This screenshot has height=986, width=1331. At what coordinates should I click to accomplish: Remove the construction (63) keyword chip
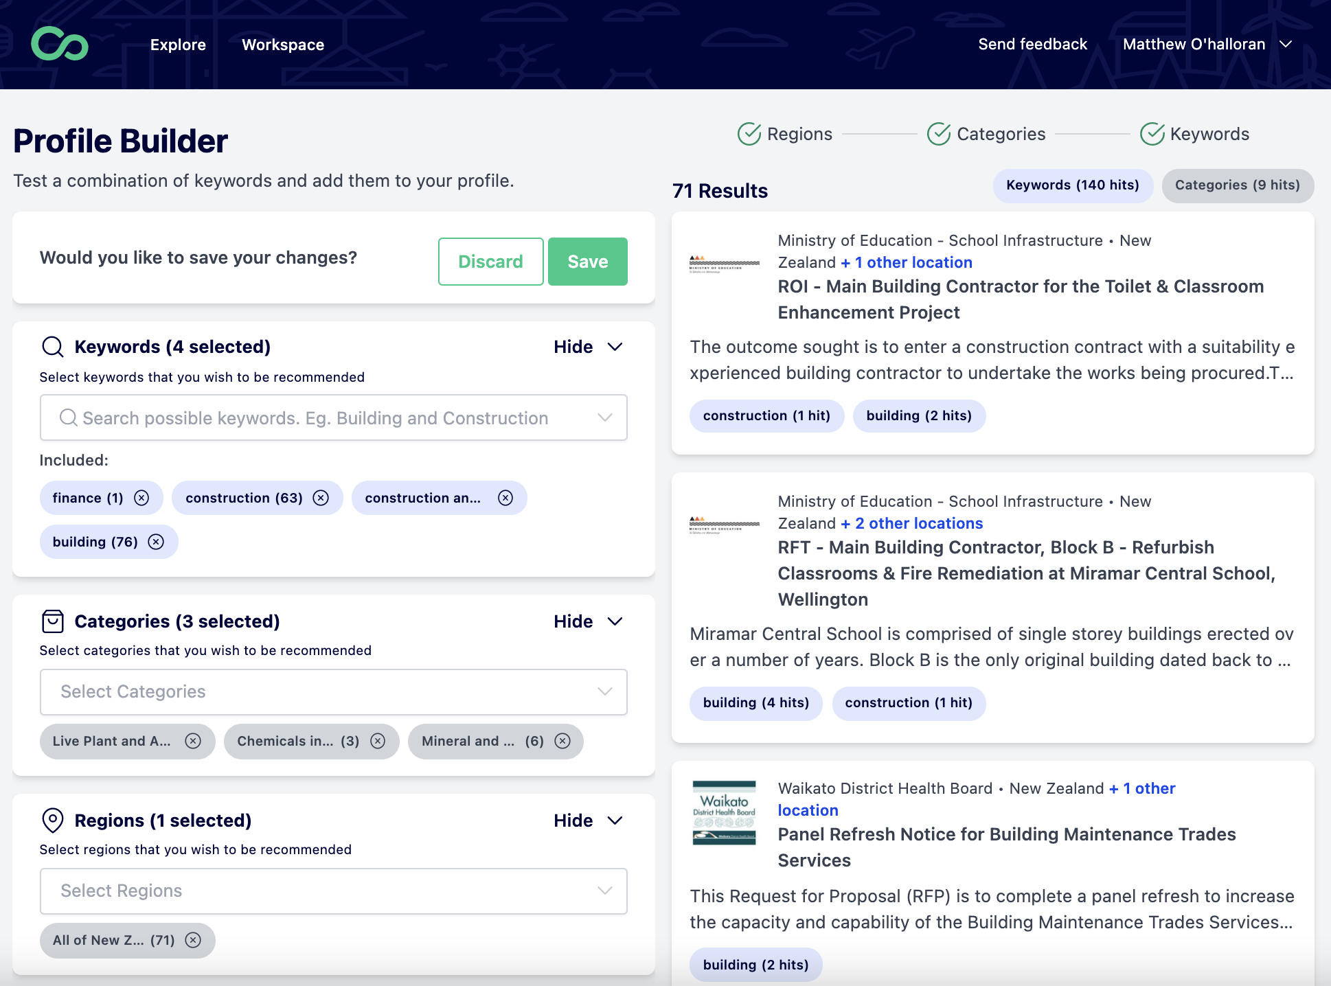(321, 498)
